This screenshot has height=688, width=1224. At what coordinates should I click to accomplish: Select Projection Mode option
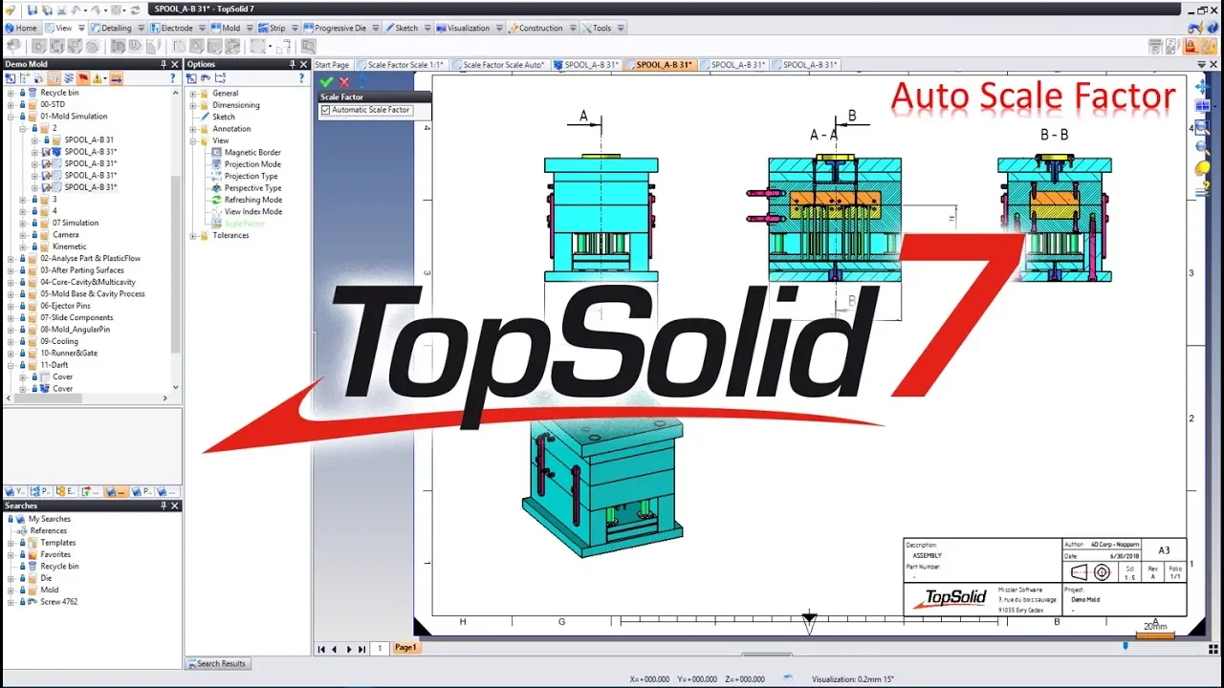pyautogui.click(x=252, y=164)
